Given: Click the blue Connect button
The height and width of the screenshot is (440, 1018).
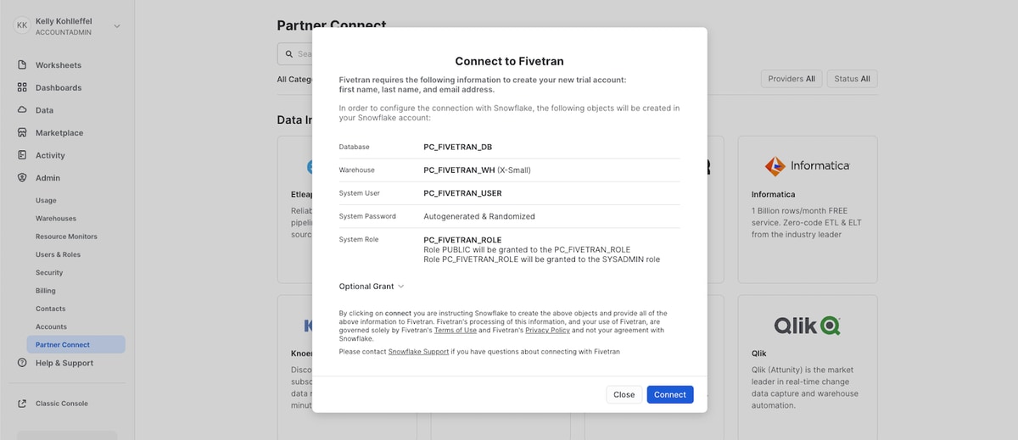Looking at the screenshot, I should tap(670, 394).
